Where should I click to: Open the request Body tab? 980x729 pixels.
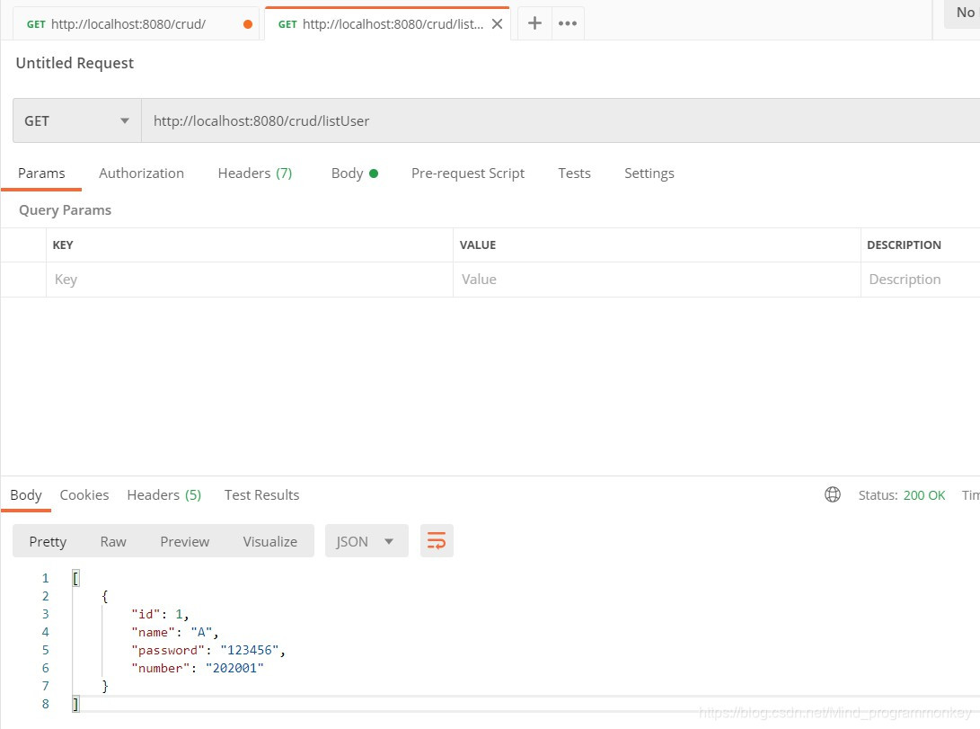coord(355,173)
